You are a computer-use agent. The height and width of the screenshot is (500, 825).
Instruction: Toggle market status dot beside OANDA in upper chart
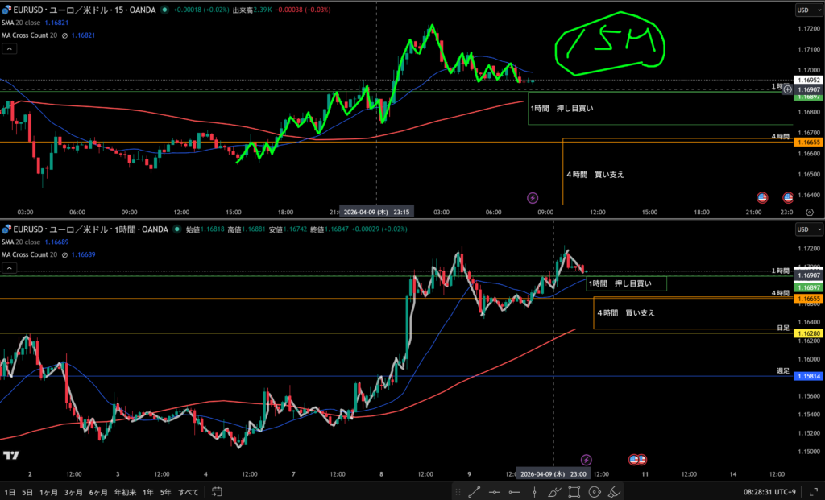tap(165, 10)
